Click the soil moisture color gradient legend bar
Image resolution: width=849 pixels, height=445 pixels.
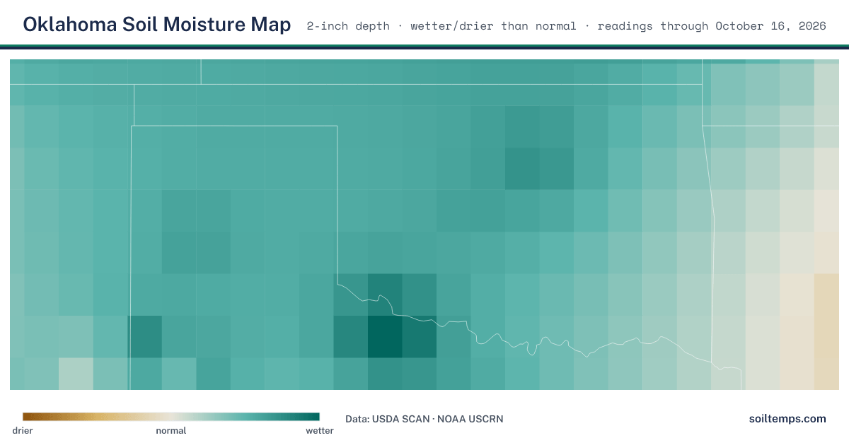[x=171, y=417]
